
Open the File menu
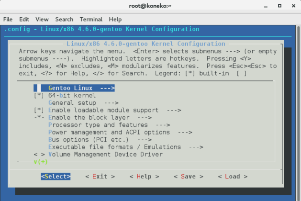pos(8,20)
